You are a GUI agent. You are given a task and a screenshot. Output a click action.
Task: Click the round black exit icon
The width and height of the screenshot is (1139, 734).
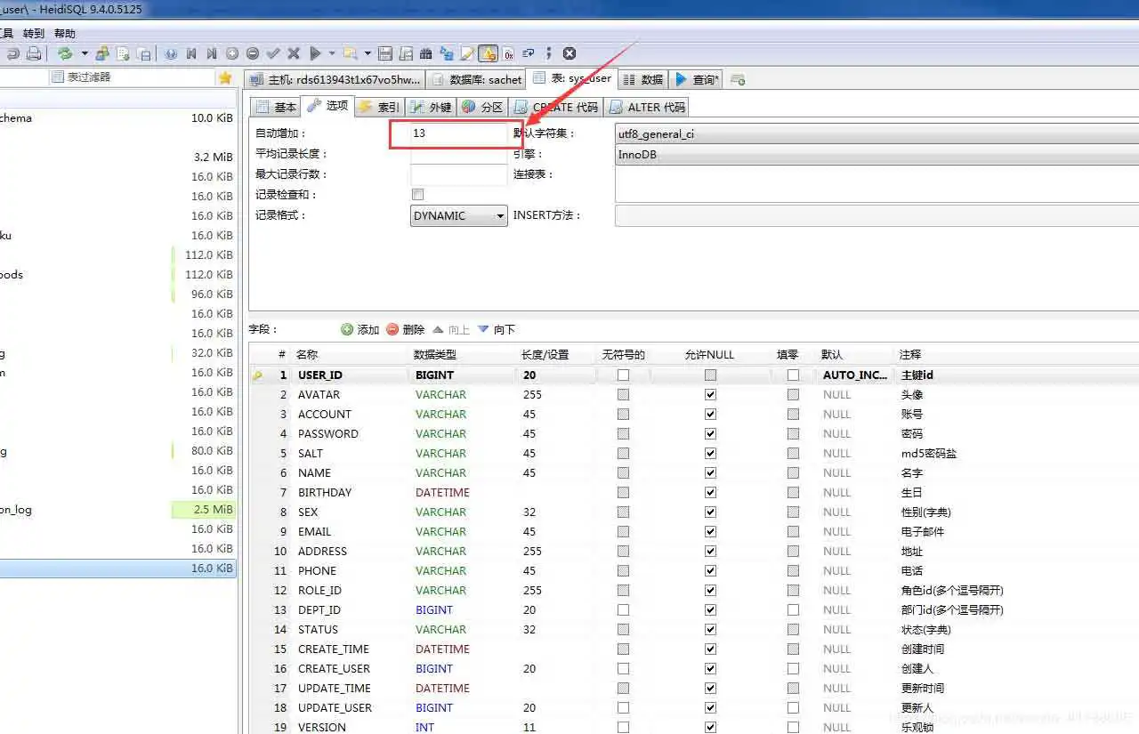[x=569, y=53]
